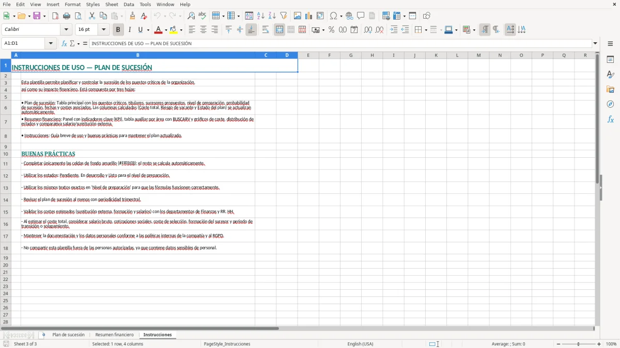The image size is (620, 348).
Task: Align cell text right
Action: tap(214, 30)
